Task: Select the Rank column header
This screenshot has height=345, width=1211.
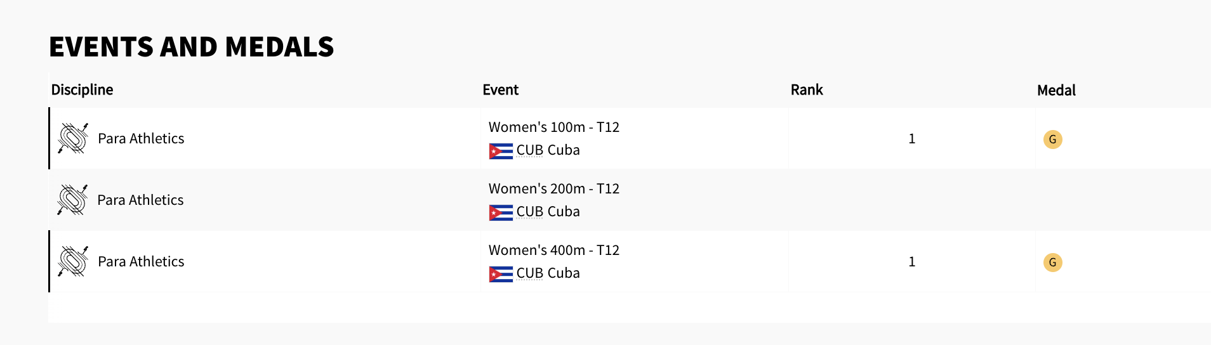Action: pos(806,90)
